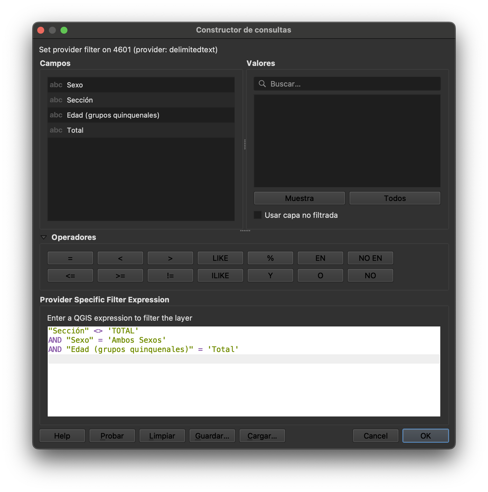Insert the EN operator
The width and height of the screenshot is (488, 492).
coord(320,258)
